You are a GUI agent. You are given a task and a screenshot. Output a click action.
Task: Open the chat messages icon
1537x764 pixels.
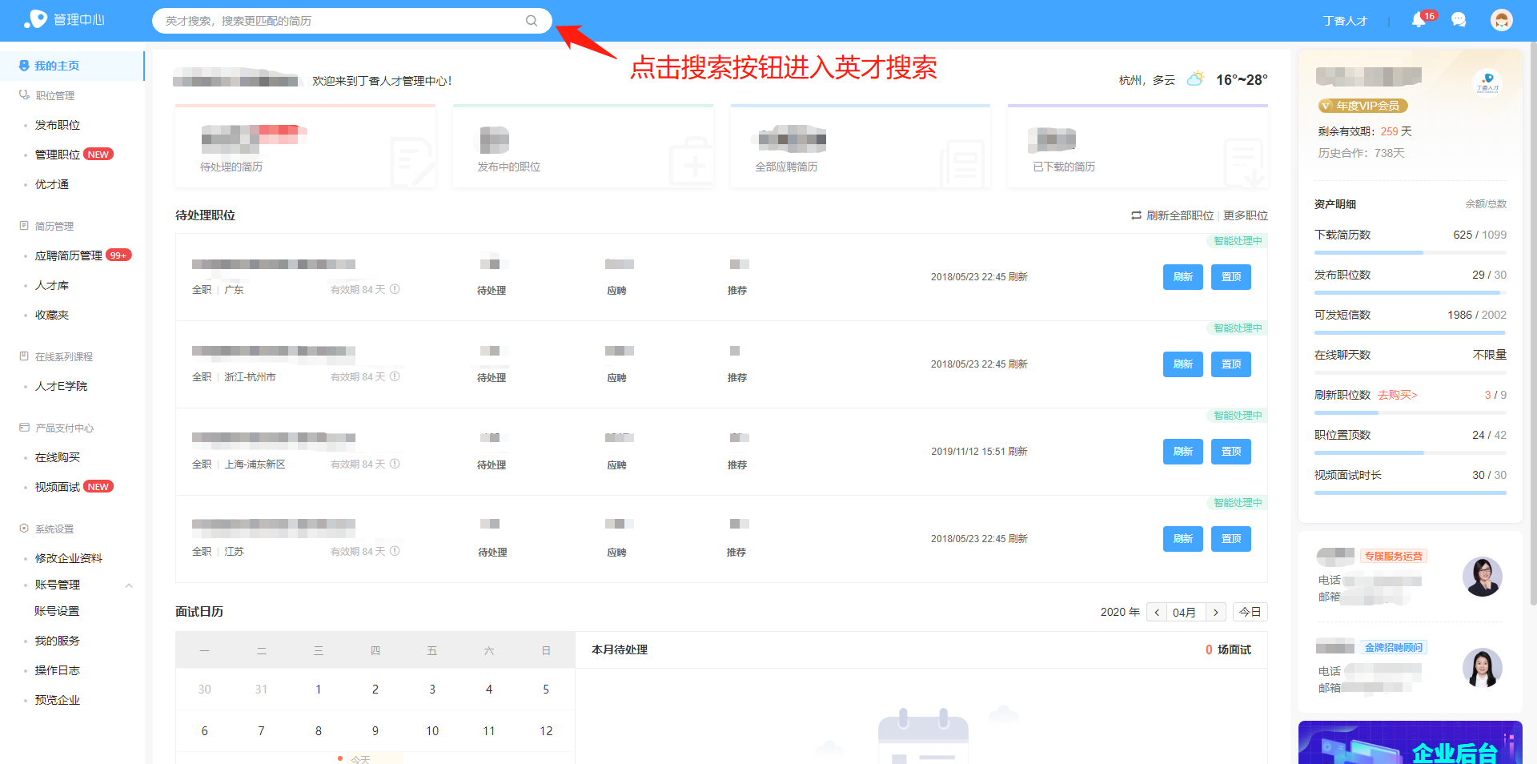click(1459, 20)
